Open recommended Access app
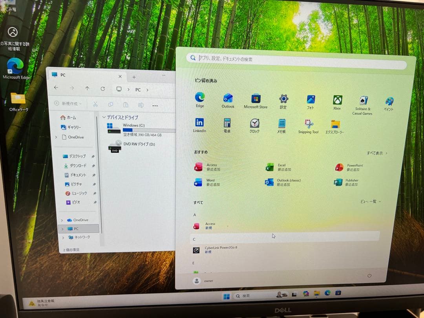424x318 pixels. pos(207,167)
